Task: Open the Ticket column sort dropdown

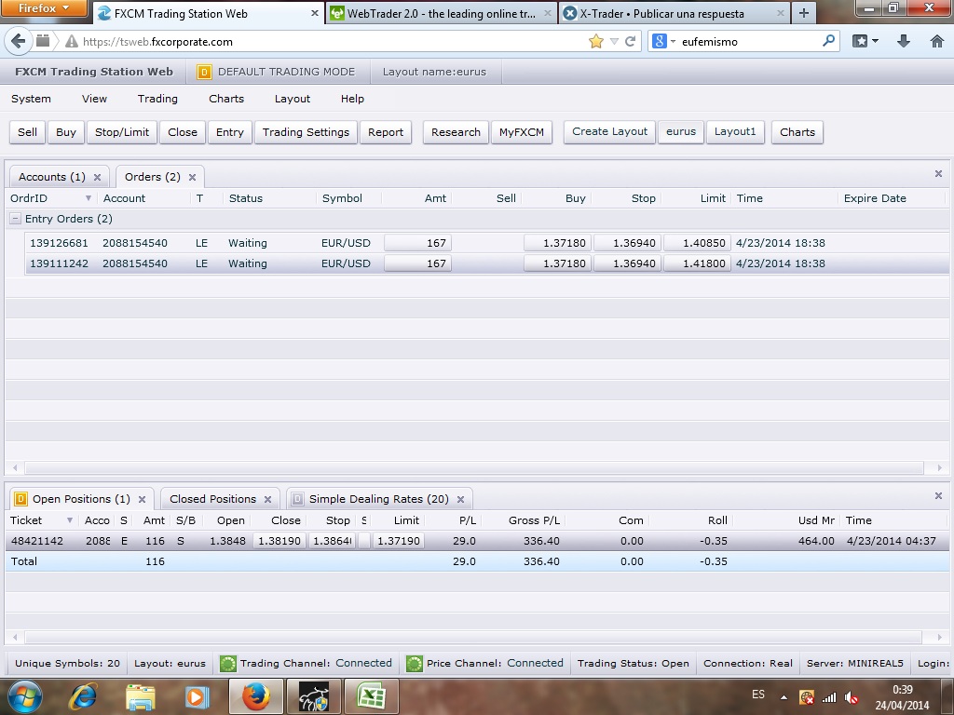Action: [69, 520]
